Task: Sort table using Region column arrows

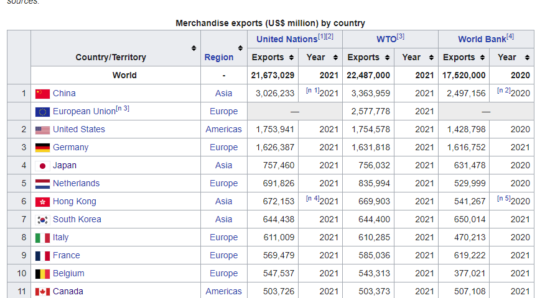Action: [x=240, y=48]
